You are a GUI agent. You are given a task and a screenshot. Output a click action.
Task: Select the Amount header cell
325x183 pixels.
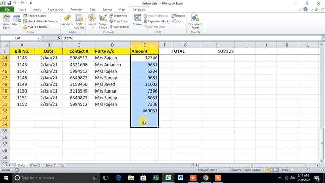144,51
